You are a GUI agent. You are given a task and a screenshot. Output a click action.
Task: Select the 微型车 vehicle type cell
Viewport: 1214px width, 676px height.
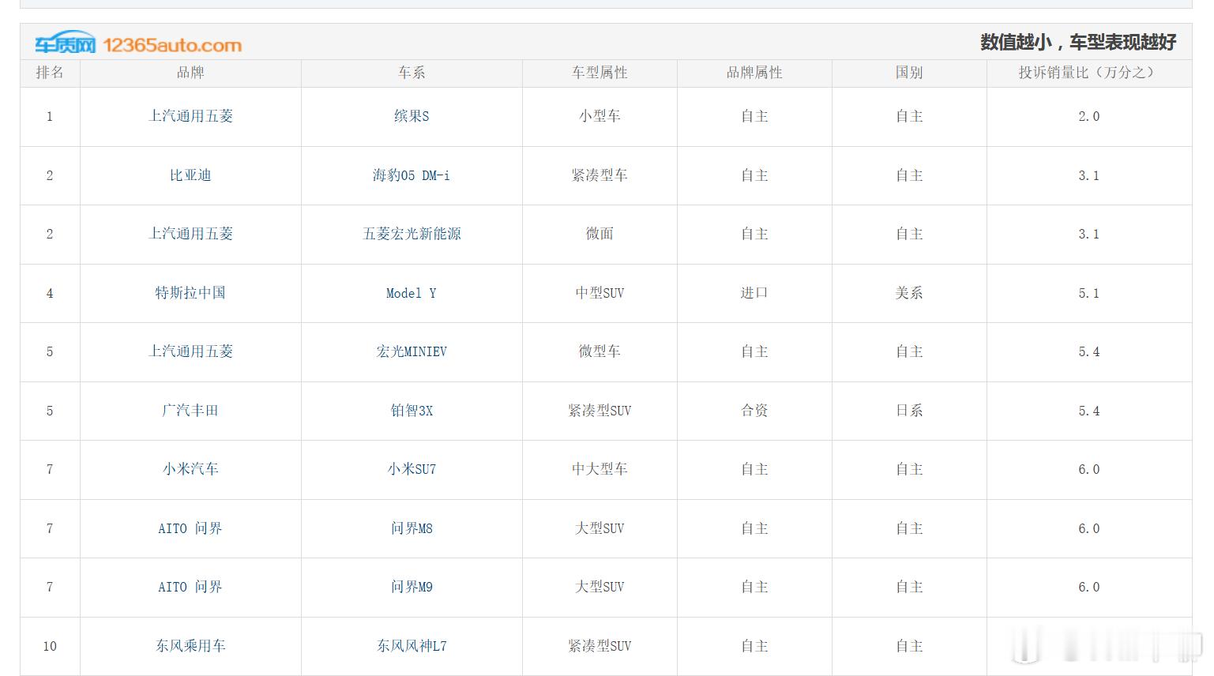(x=599, y=351)
